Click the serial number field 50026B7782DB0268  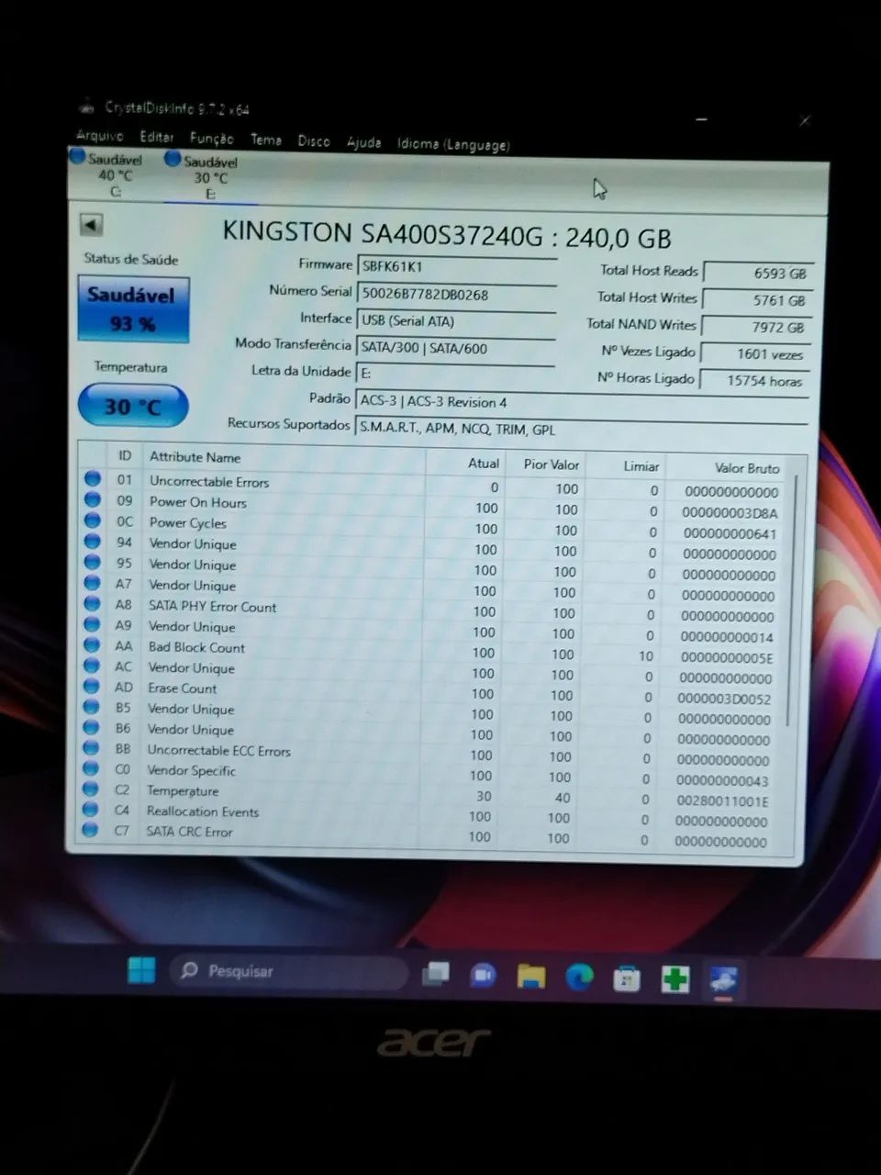pos(456,295)
